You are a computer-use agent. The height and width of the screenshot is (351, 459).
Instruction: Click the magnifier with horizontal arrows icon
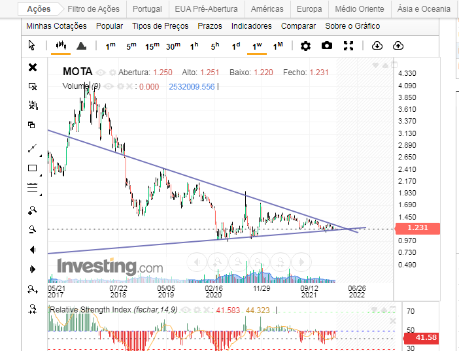(32, 289)
